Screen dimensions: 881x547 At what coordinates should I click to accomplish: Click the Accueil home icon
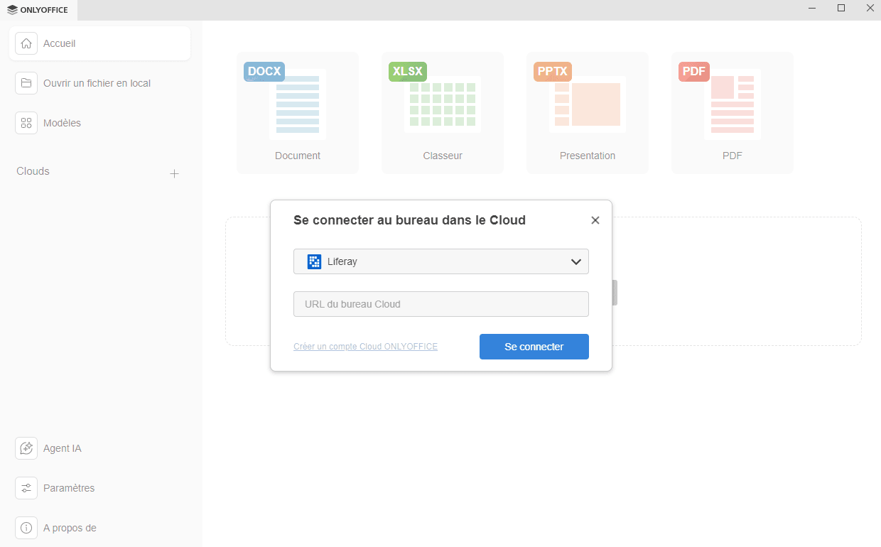click(26, 43)
